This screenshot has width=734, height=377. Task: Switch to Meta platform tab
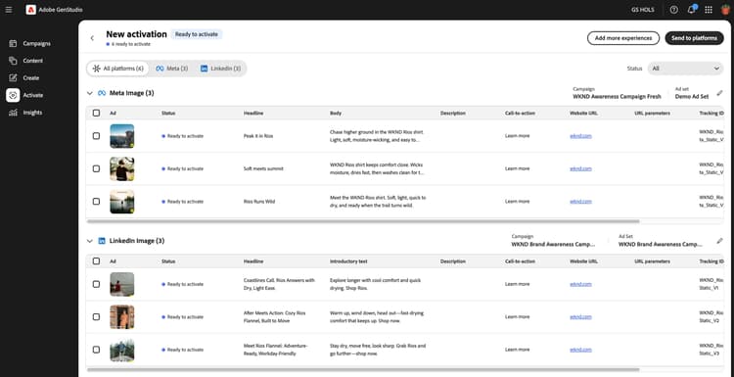pyautogui.click(x=172, y=69)
